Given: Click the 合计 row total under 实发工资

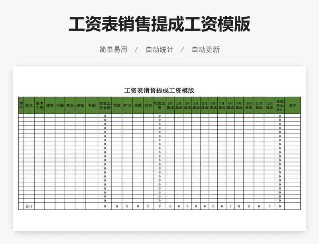Looking at the screenshot, I should coord(159,206).
